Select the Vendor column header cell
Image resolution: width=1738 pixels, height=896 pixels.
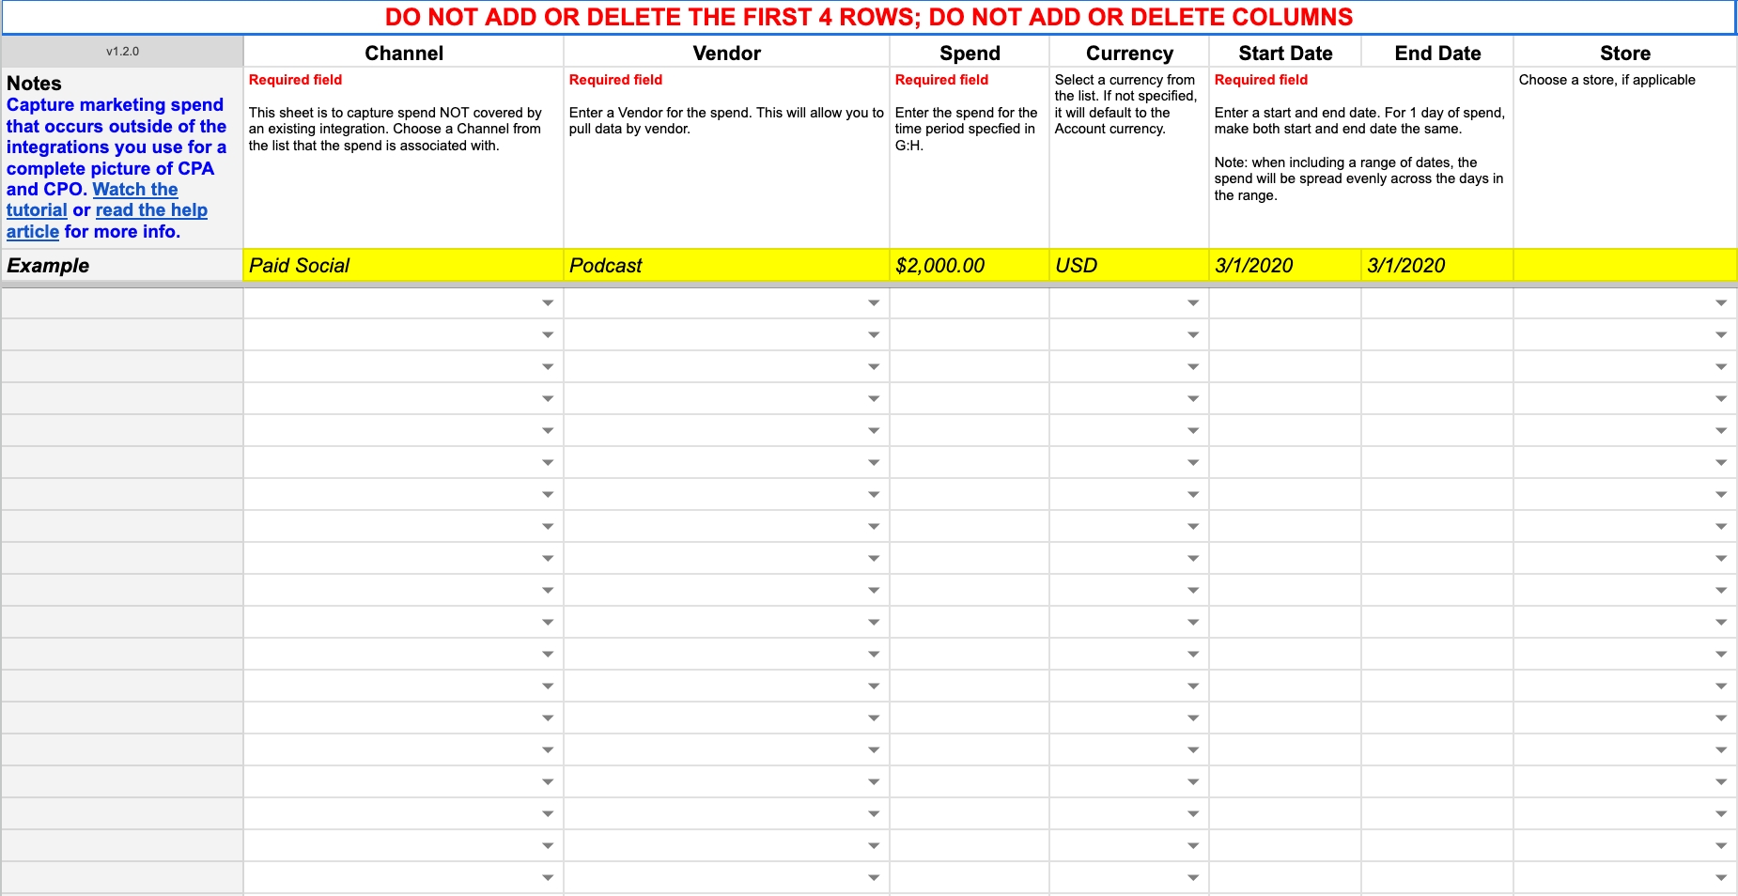(726, 53)
